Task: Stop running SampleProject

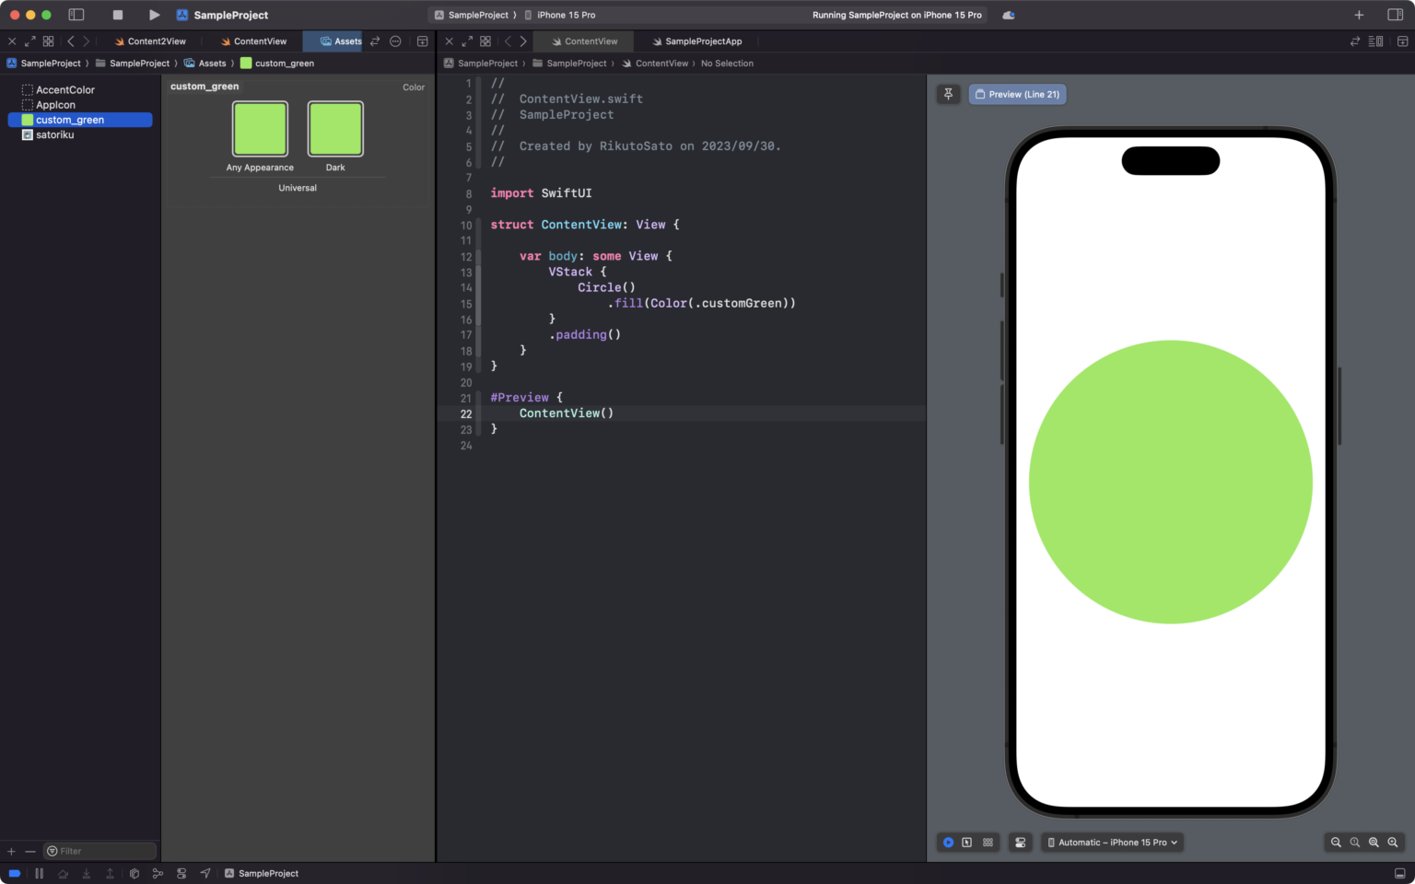Action: (x=120, y=15)
